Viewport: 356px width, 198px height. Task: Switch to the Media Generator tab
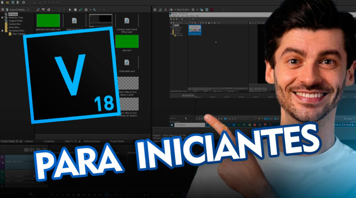click(92, 141)
